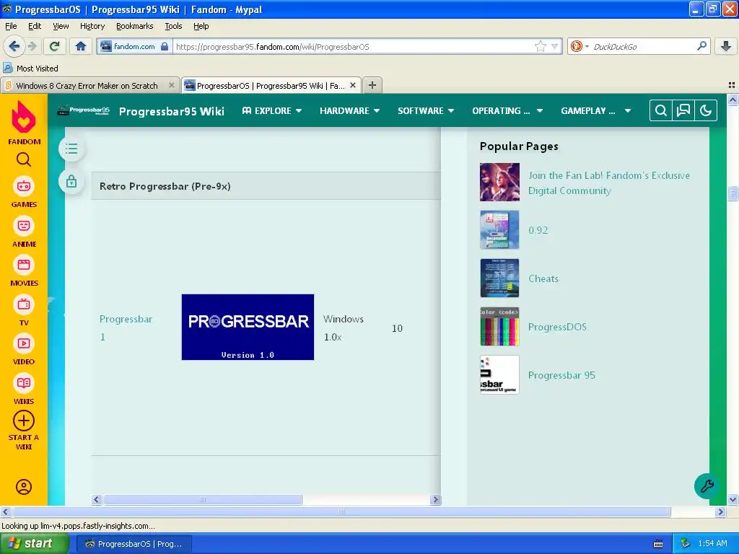The width and height of the screenshot is (739, 554).
Task: Click the ProgressDOS color code thumbnail
Action: pyautogui.click(x=499, y=327)
